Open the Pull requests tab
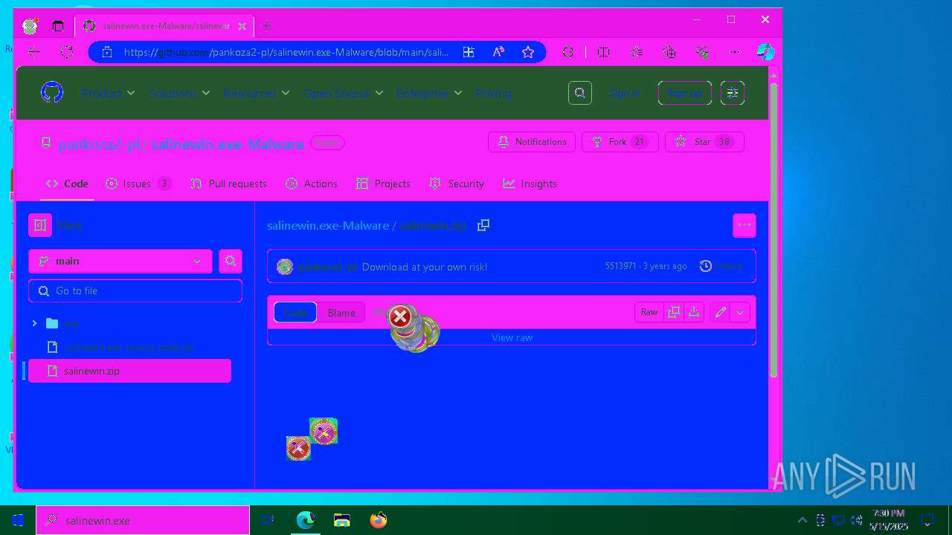The image size is (952, 535). [x=228, y=184]
